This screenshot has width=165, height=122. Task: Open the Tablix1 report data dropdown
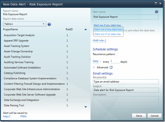pos(24,24)
